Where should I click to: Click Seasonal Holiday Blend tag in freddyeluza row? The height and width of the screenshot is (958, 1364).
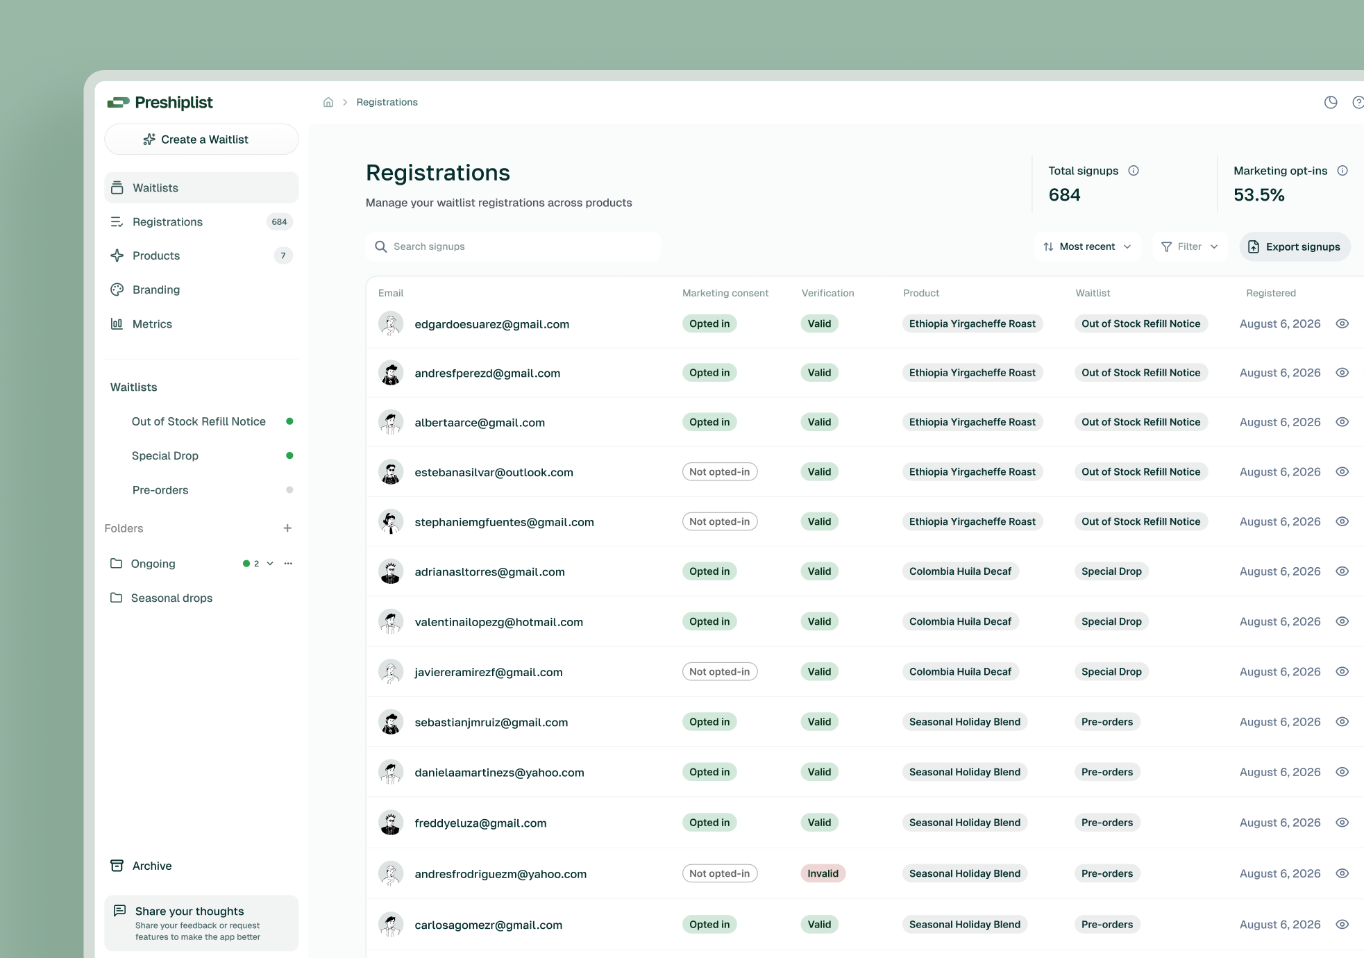click(965, 823)
